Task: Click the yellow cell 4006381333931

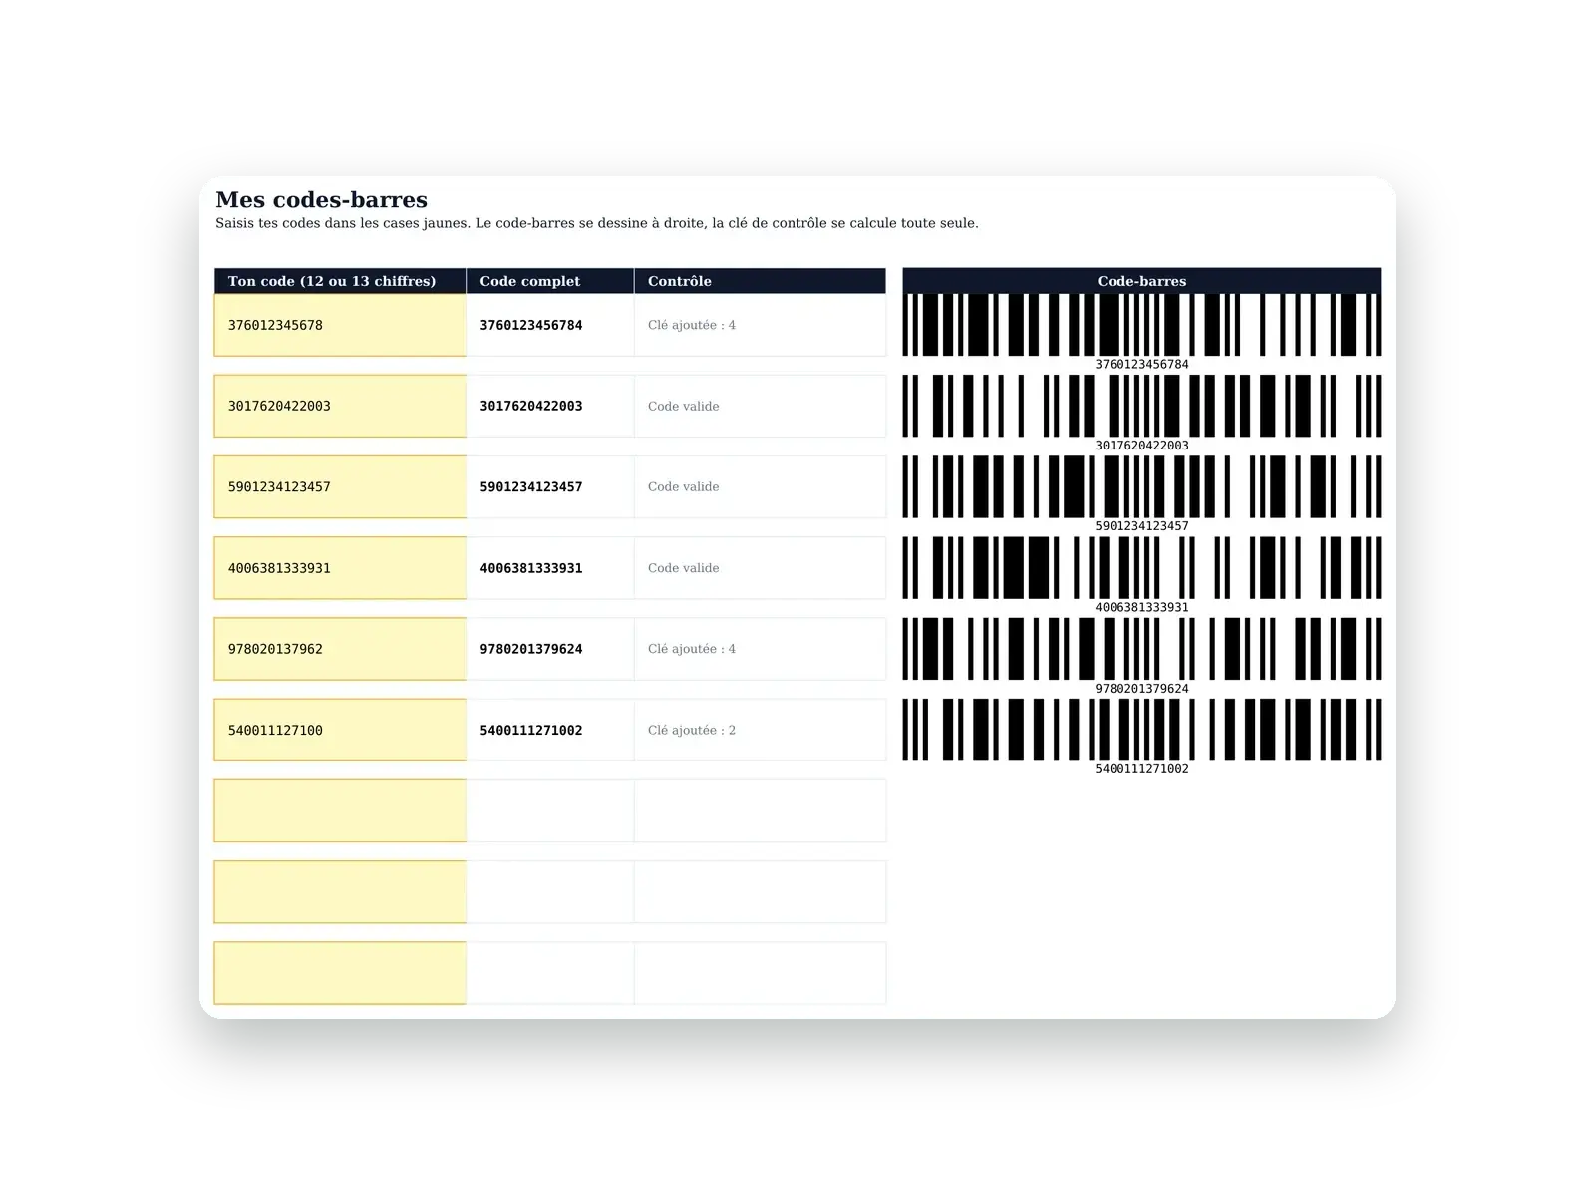Action: 340,568
